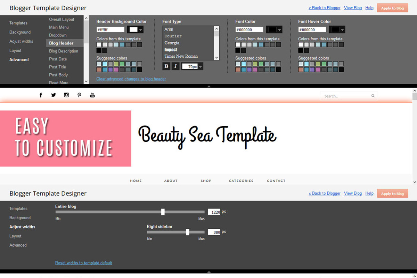Click Font Type list scroll down arrow
Screen dimensions: 417x278
click(x=216, y=58)
